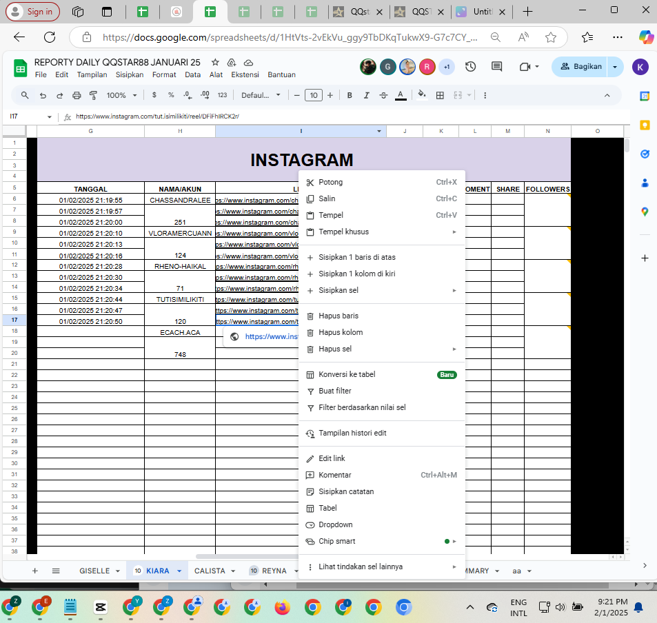
Task: Open the Bagikan share options arrow
Action: (x=615, y=67)
